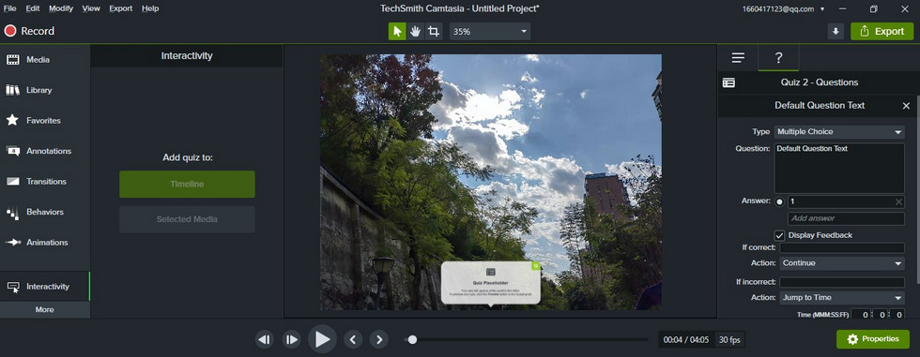Click the playhead scrubber handle

point(412,339)
